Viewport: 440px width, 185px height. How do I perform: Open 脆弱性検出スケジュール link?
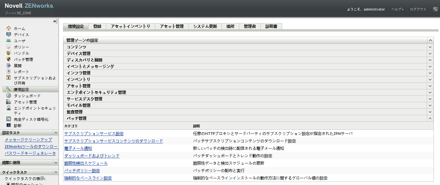click(x=86, y=163)
